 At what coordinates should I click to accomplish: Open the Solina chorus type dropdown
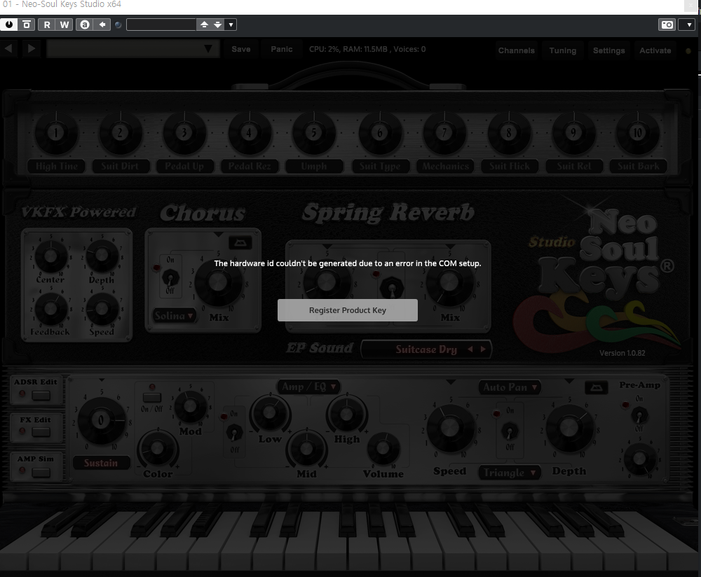(174, 316)
